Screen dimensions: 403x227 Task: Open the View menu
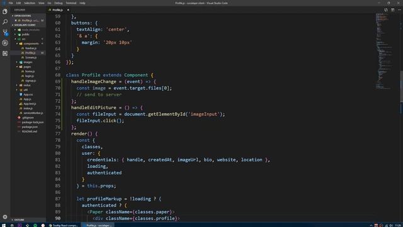click(x=41, y=3)
